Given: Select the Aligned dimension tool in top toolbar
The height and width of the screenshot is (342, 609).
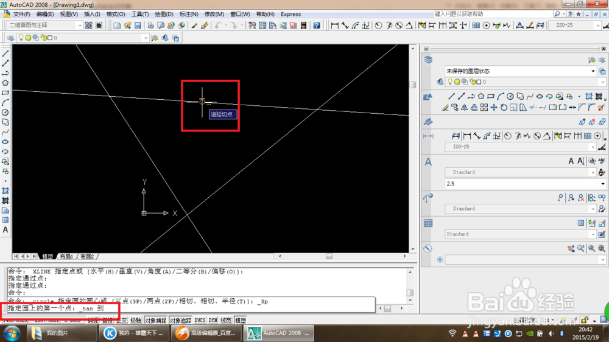Looking at the screenshot, I should [x=345, y=26].
